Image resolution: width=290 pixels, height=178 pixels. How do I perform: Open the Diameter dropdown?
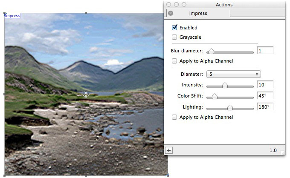(x=233, y=74)
